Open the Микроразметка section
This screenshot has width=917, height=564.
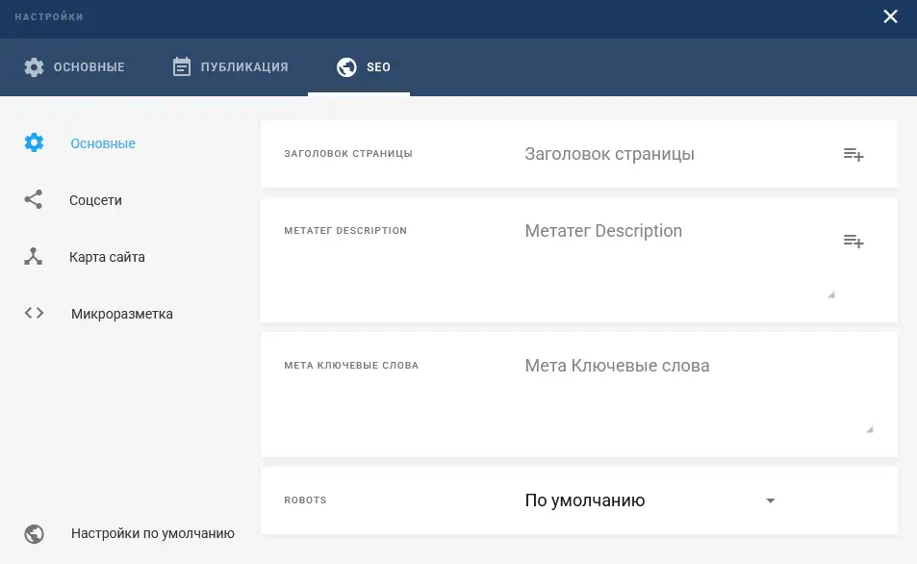121,314
